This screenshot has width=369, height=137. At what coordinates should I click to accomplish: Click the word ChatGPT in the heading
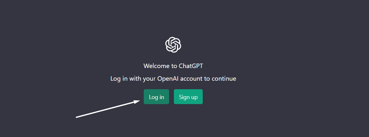pyautogui.click(x=191, y=66)
